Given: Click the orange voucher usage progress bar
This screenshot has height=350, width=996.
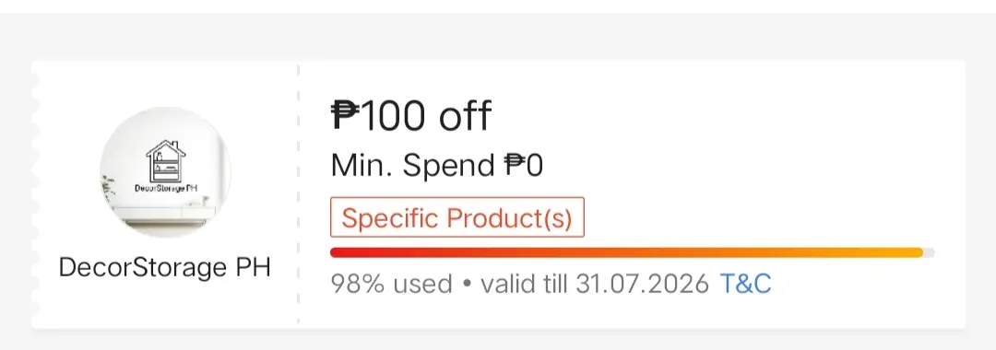Looking at the screenshot, I should 632,252.
